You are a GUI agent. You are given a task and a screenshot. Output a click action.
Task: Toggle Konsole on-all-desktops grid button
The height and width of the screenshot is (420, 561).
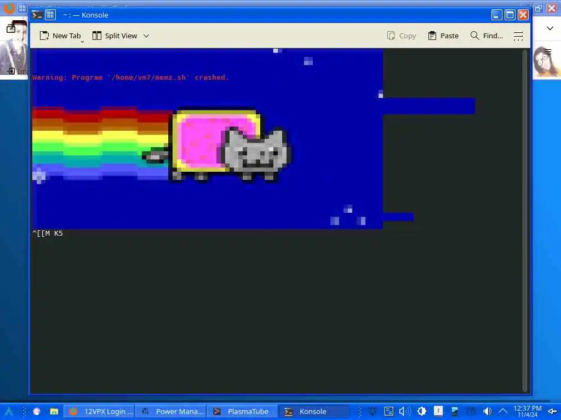pyautogui.click(x=50, y=15)
